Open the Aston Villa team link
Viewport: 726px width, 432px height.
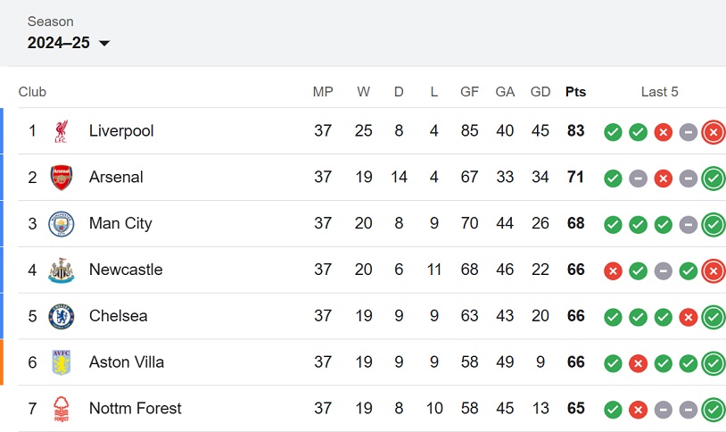tap(127, 362)
